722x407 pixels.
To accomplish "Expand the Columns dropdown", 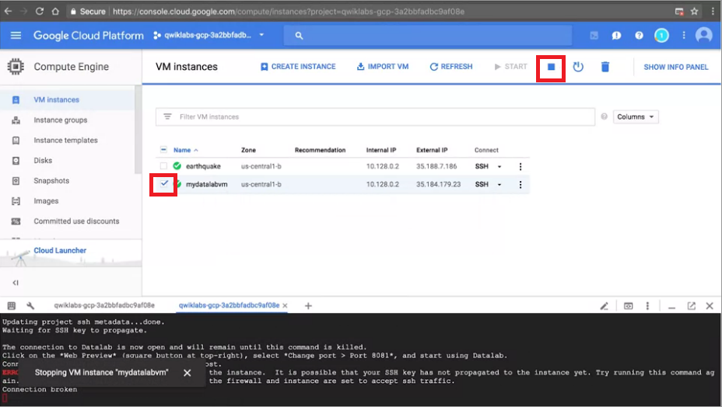I will pos(636,117).
